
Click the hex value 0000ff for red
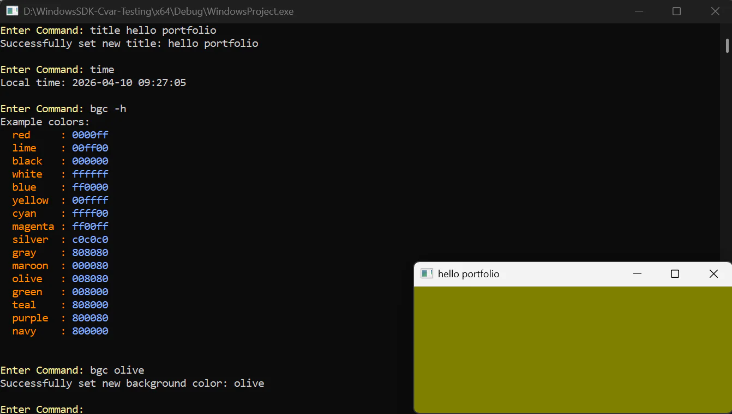click(x=90, y=135)
